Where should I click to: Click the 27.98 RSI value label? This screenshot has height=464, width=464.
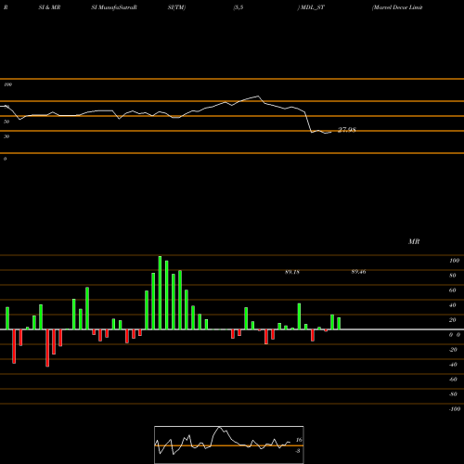[347, 130]
